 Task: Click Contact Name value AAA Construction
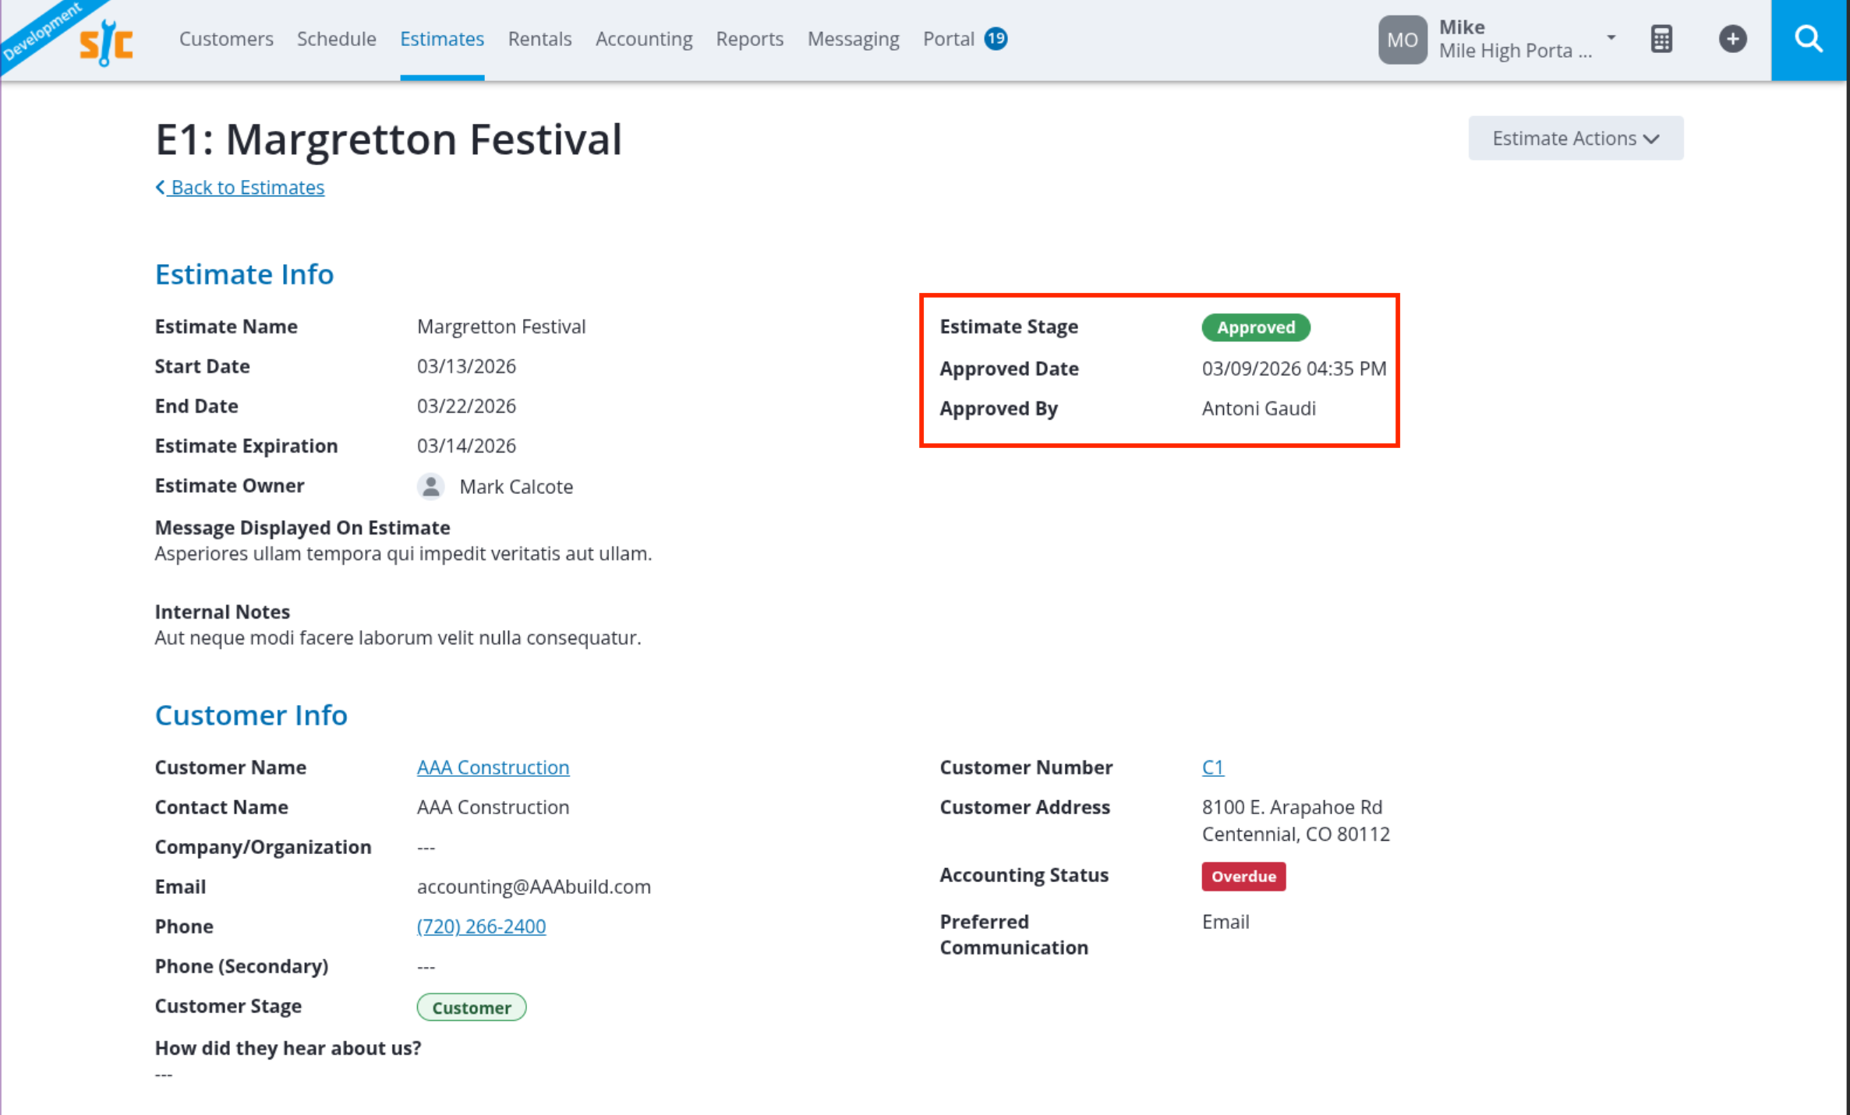click(493, 806)
